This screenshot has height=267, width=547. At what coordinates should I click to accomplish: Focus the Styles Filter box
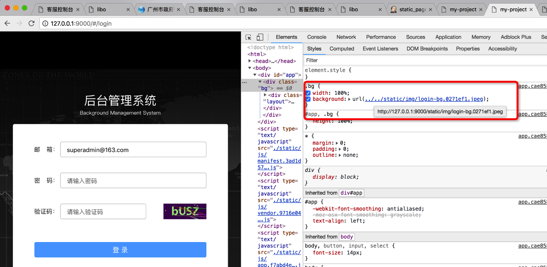[425, 61]
